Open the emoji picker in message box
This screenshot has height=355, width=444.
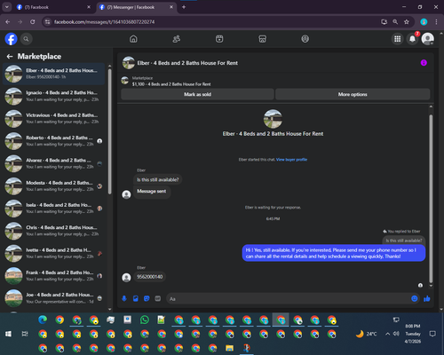point(415,298)
